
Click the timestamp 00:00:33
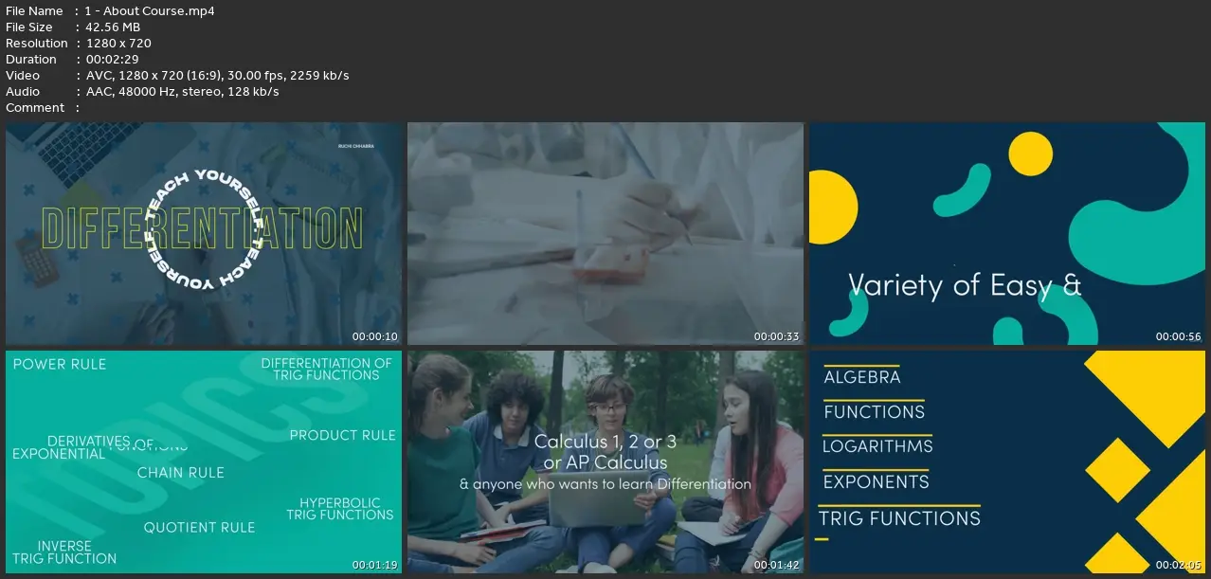(777, 336)
